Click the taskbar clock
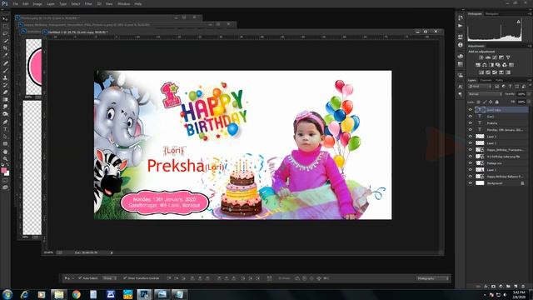The width and height of the screenshot is (533, 300). pyautogui.click(x=519, y=294)
